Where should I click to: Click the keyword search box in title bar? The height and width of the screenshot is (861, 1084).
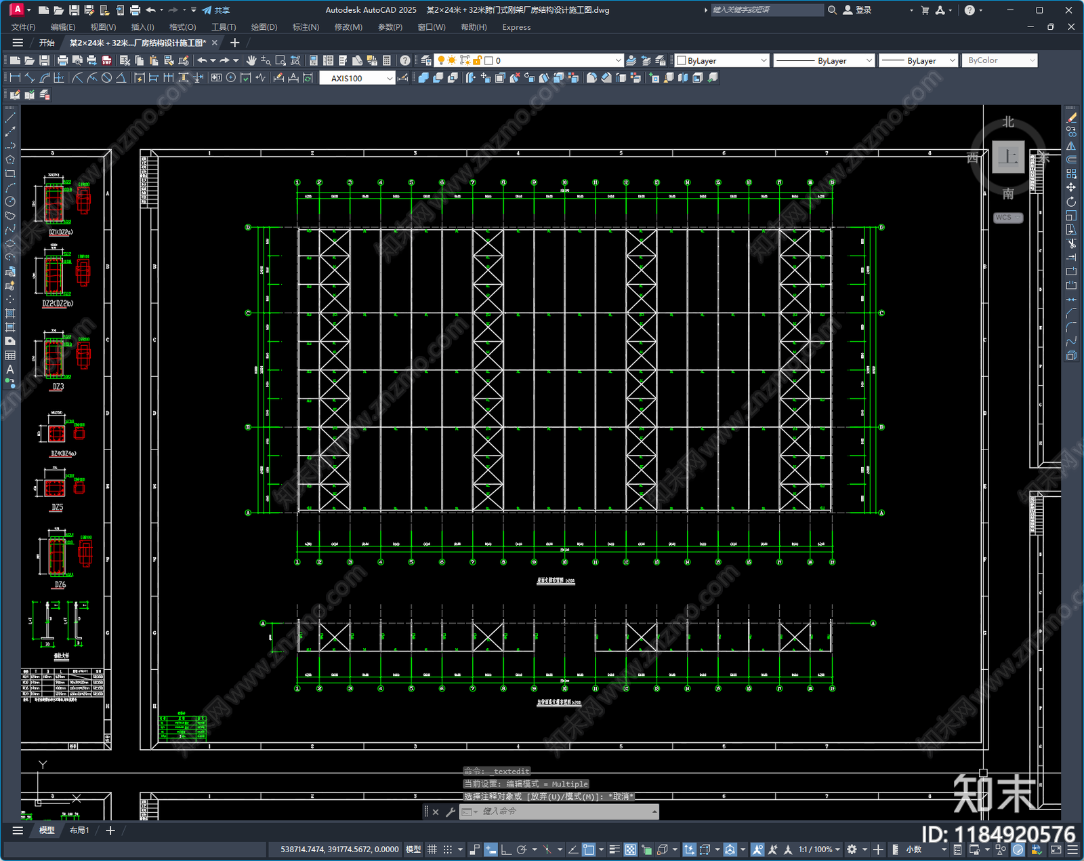tap(767, 10)
